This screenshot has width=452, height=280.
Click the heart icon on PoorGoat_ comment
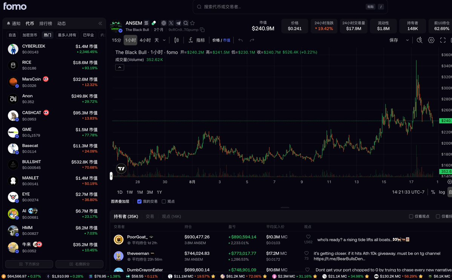point(308,237)
